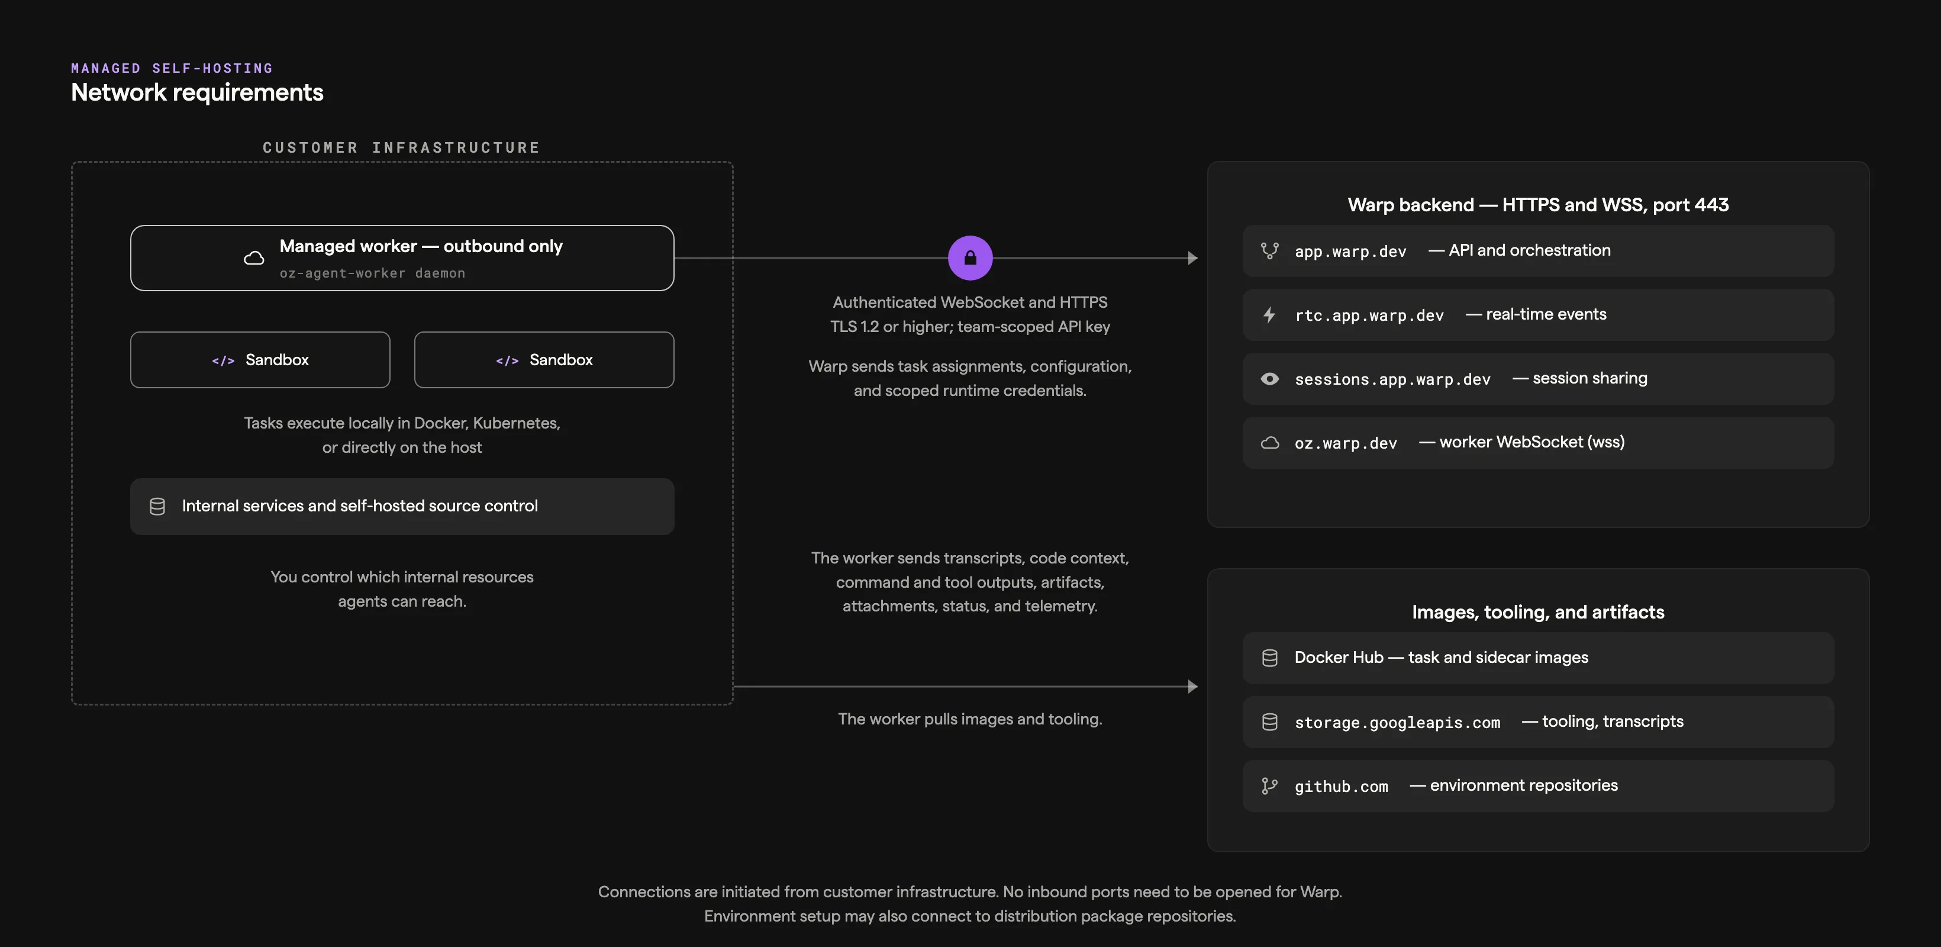The image size is (1941, 947).
Task: Click The worker pulls images and tooling text
Action: pos(970,720)
